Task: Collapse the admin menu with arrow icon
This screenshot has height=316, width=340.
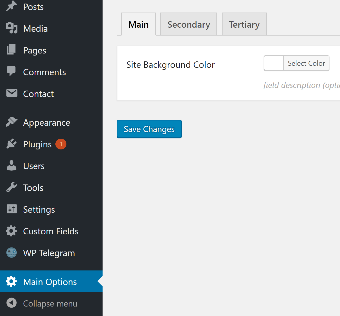Action: pos(11,303)
